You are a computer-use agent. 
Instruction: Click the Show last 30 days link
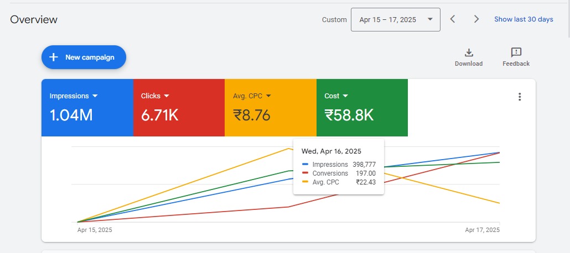[524, 19]
